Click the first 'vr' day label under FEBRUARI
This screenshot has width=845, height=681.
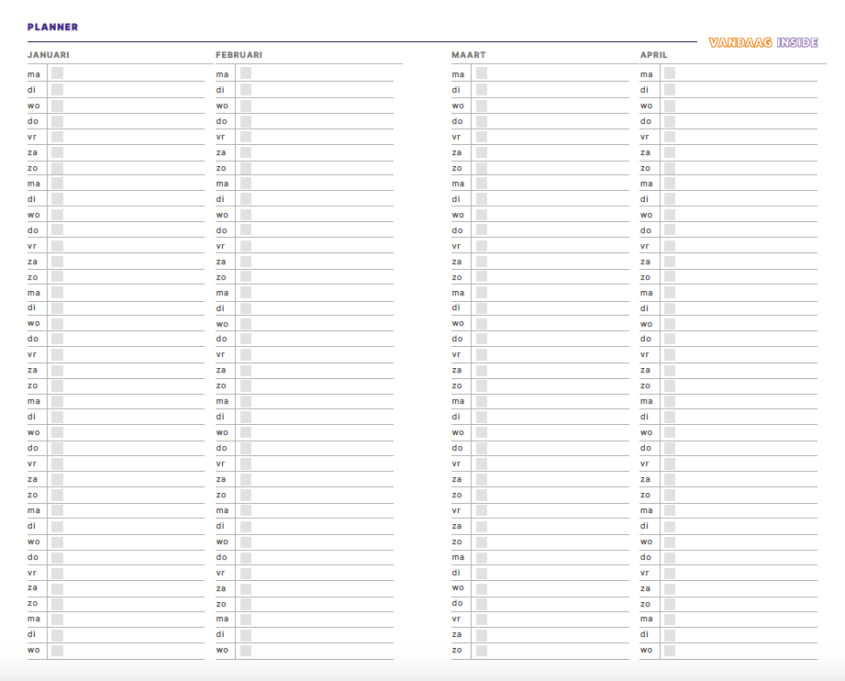(220, 137)
